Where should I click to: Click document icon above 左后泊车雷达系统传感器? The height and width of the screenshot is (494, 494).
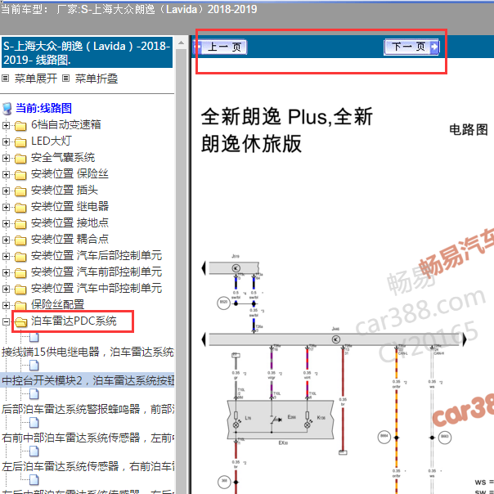click(x=34, y=451)
